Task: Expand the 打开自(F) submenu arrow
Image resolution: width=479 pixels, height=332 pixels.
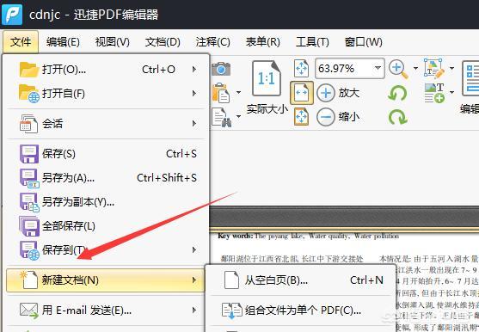Action: (x=194, y=93)
